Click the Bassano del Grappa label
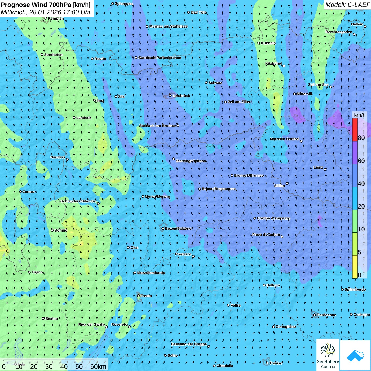This screenshot has width=371, height=371. coord(189,344)
